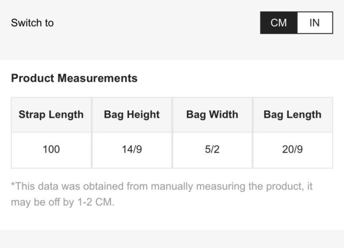The width and height of the screenshot is (344, 248).
Task: Click the bag width value 5/2
Action: 212,150
